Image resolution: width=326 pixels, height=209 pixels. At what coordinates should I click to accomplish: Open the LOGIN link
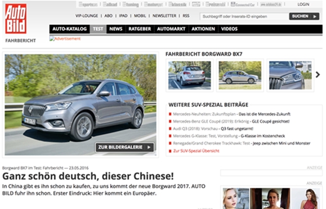[x=303, y=4]
